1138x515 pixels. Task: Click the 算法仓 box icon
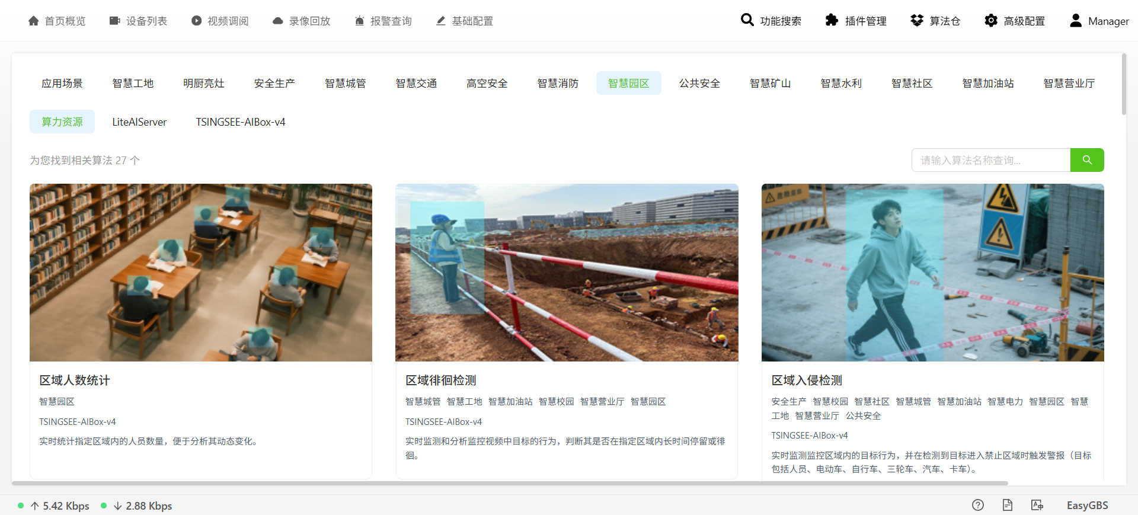[x=917, y=20]
